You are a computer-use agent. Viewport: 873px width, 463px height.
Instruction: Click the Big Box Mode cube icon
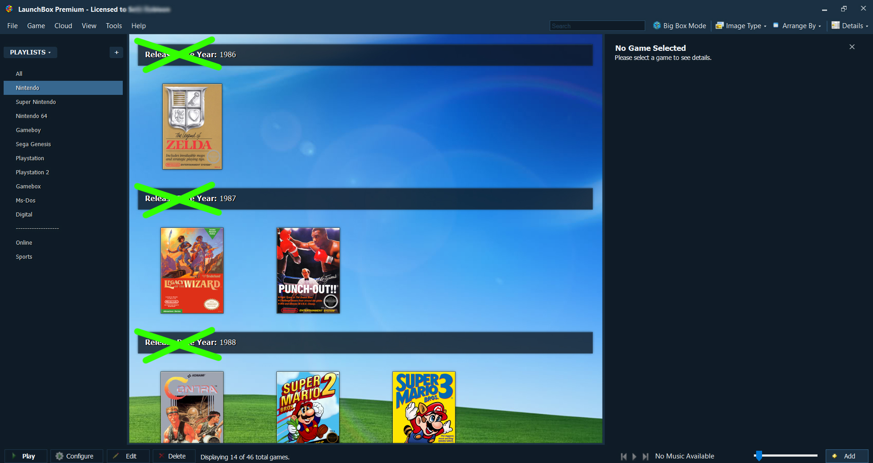tap(657, 25)
